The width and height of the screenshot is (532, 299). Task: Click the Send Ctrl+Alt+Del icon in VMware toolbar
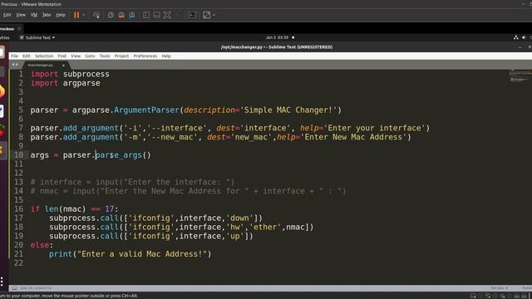[x=96, y=15]
